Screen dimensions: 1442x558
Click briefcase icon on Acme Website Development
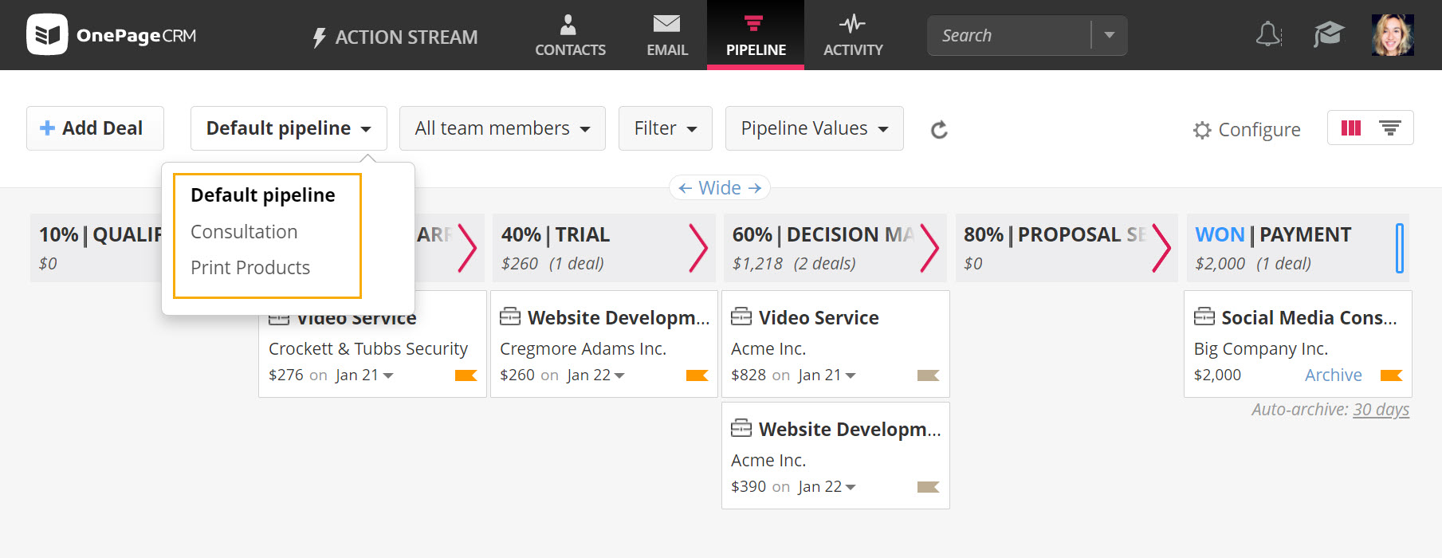point(741,429)
